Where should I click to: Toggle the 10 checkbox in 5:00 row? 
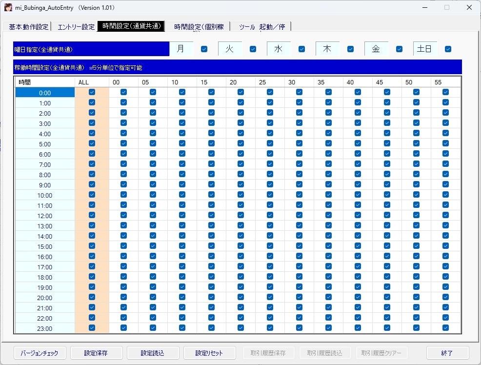(x=182, y=143)
